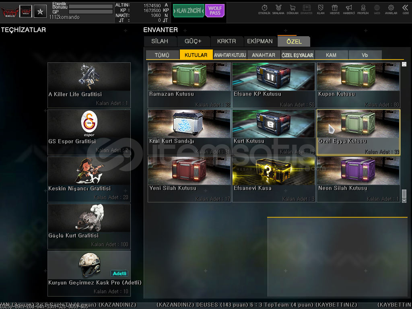Screen dimensions: 412x309
Task: Switch to the KRKTR tab
Action: pyautogui.click(x=227, y=41)
